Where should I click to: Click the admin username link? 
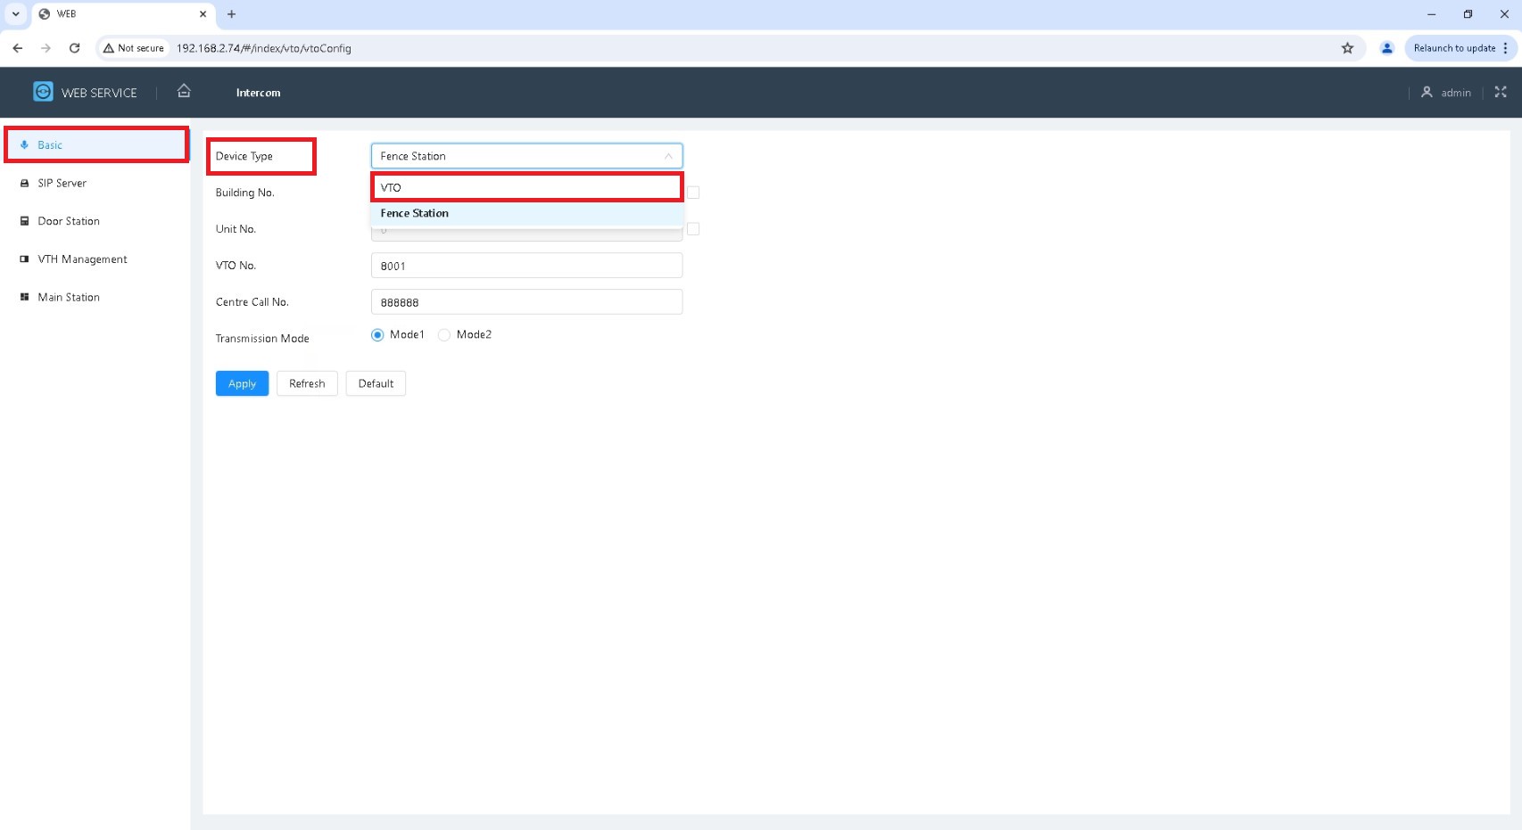click(x=1456, y=93)
